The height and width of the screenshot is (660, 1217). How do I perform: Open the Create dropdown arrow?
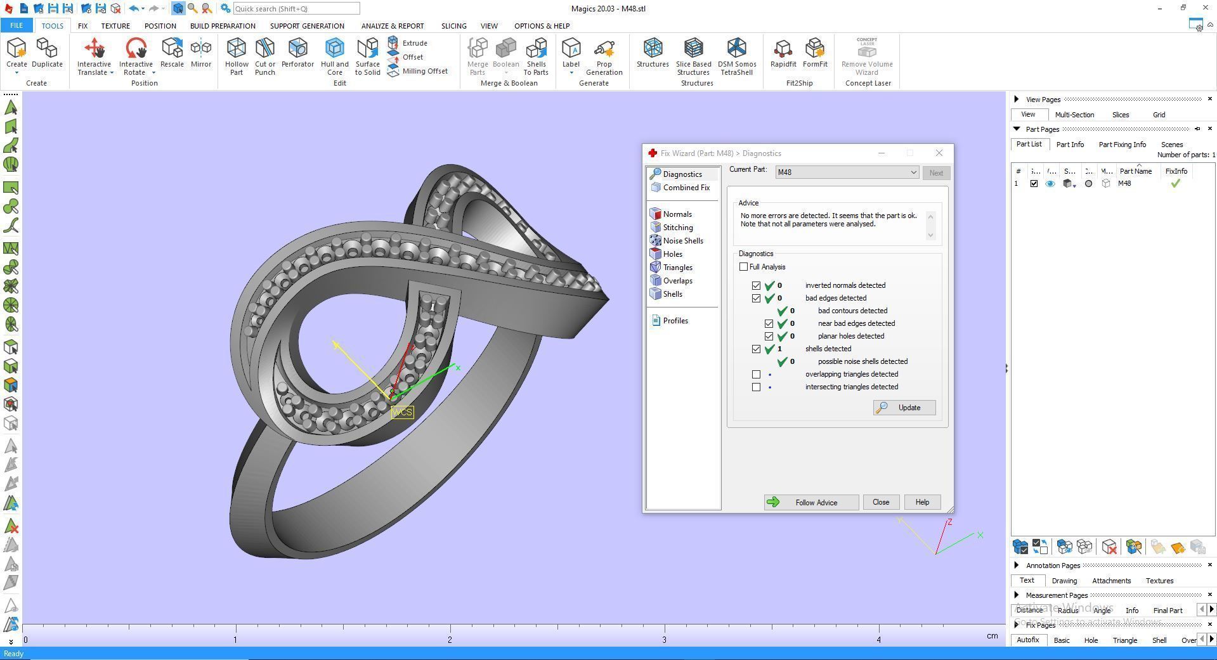click(x=16, y=73)
